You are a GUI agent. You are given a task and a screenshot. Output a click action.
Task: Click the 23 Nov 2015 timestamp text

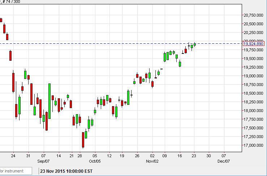coord(66,171)
